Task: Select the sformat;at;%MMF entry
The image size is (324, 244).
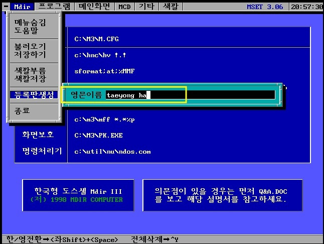Action: 104,71
